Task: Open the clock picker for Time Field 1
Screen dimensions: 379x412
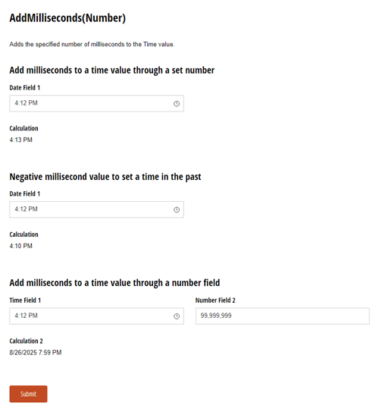Action: (177, 316)
